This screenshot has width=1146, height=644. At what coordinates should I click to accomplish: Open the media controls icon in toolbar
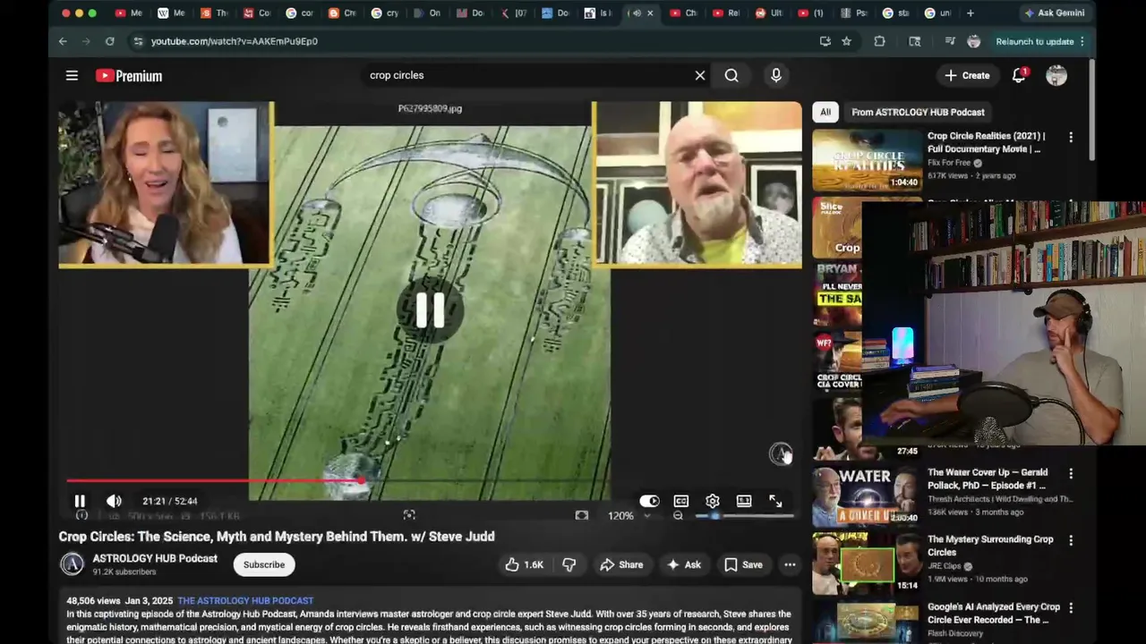[949, 41]
